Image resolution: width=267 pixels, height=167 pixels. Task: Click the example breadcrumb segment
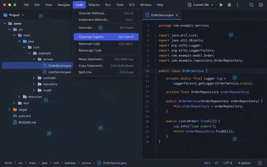coord(70,163)
